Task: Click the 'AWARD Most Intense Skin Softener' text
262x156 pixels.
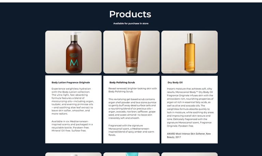Action: click(x=189, y=136)
